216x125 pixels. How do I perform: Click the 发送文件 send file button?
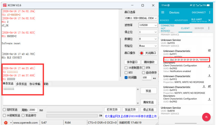pos(130,110)
